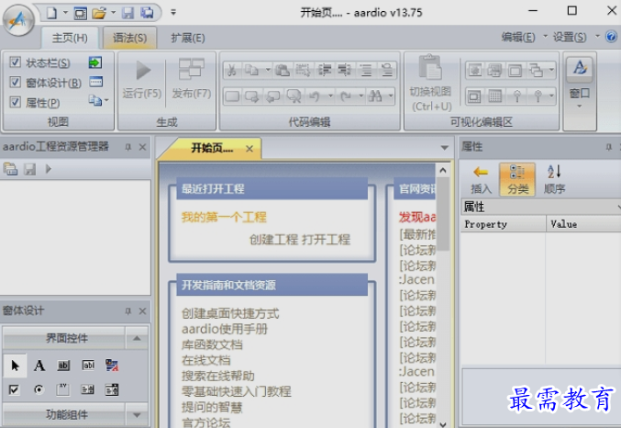This screenshot has height=428, width=621.
Task: Click the 顺序 sort order button
Action: click(554, 180)
